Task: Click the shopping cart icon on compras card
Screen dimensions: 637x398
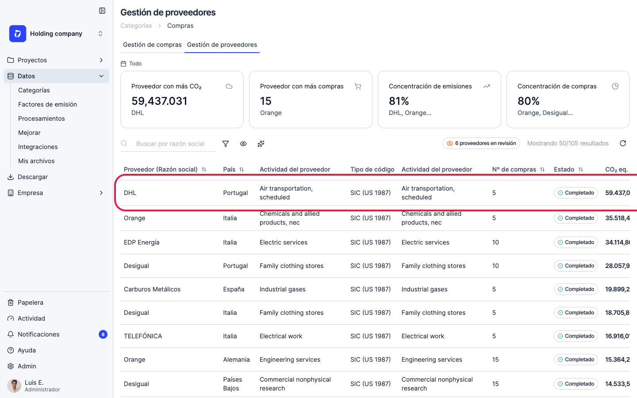Action: (x=358, y=86)
